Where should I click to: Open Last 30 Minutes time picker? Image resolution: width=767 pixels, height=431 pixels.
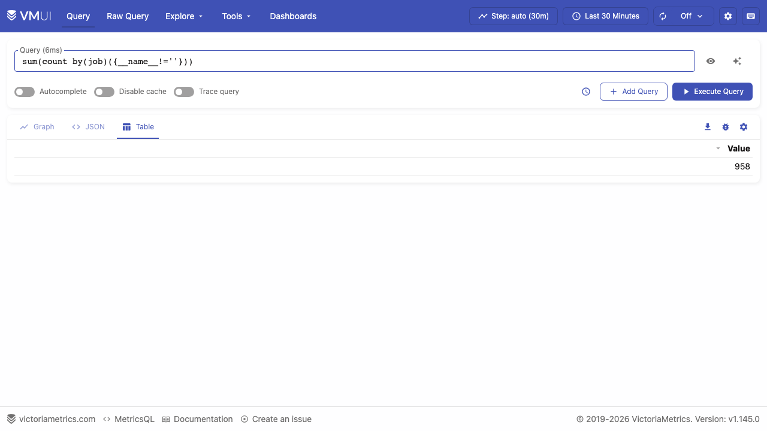tap(606, 16)
